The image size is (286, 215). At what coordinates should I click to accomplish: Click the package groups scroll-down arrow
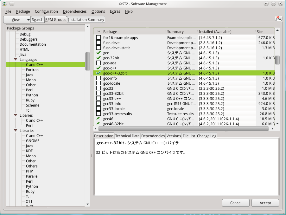point(88,204)
